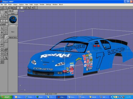133x99 pixels.
Task: Select the straight Line drawing tool
Action: coord(2,40)
